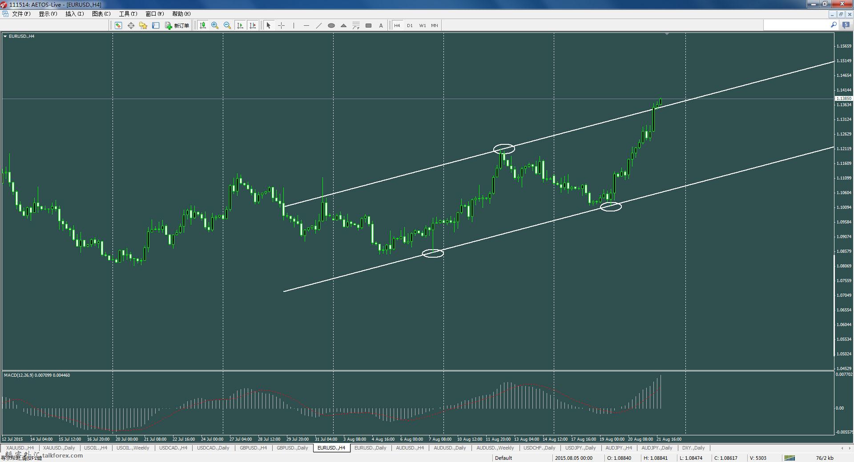
Task: Expand the EURUSD.,H4 chart title arrow
Action: coord(5,36)
